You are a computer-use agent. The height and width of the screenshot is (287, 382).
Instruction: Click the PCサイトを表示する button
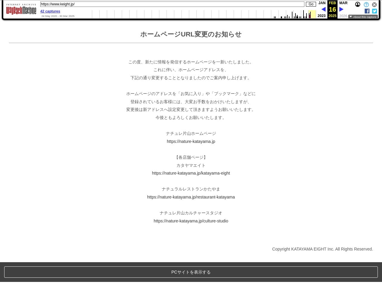click(191, 272)
